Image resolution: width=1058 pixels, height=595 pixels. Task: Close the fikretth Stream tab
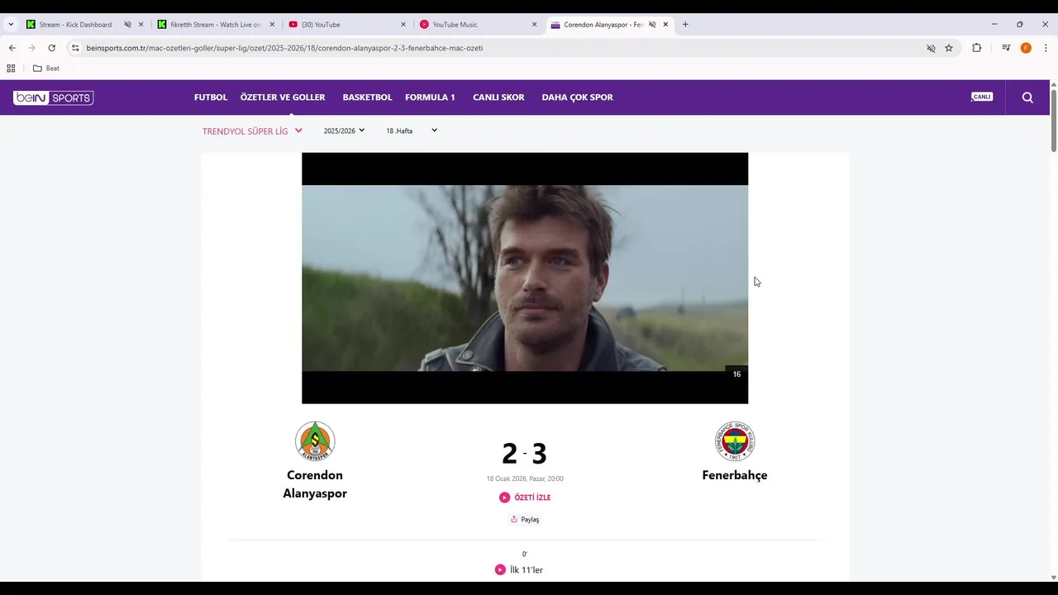(x=272, y=25)
